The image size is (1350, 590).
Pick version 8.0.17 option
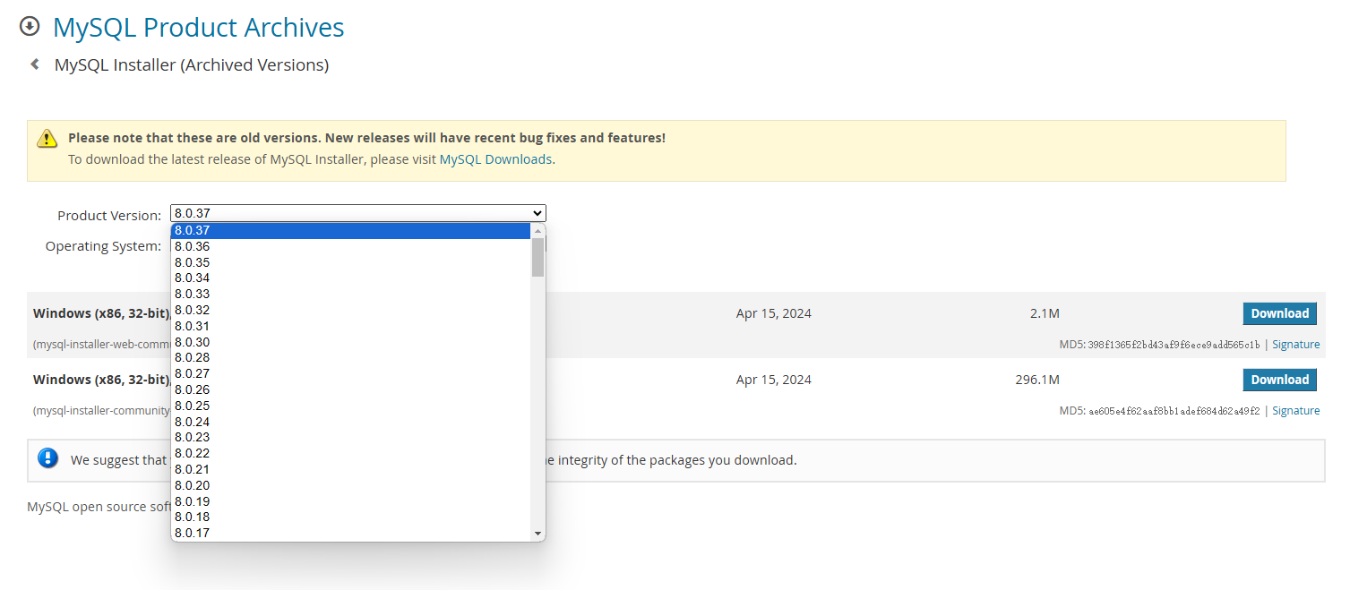(x=350, y=533)
